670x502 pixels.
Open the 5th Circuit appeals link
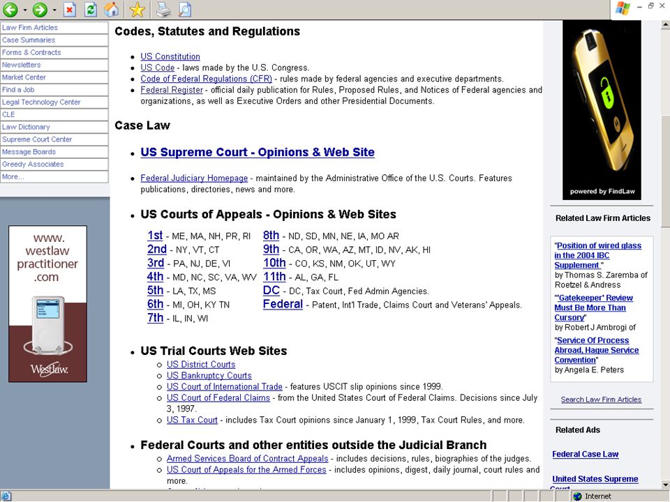(155, 290)
